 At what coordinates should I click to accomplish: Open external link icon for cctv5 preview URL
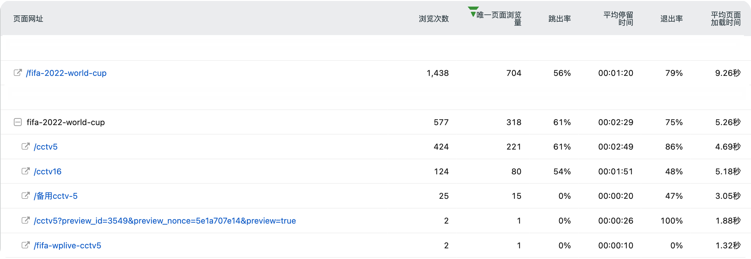(x=26, y=220)
